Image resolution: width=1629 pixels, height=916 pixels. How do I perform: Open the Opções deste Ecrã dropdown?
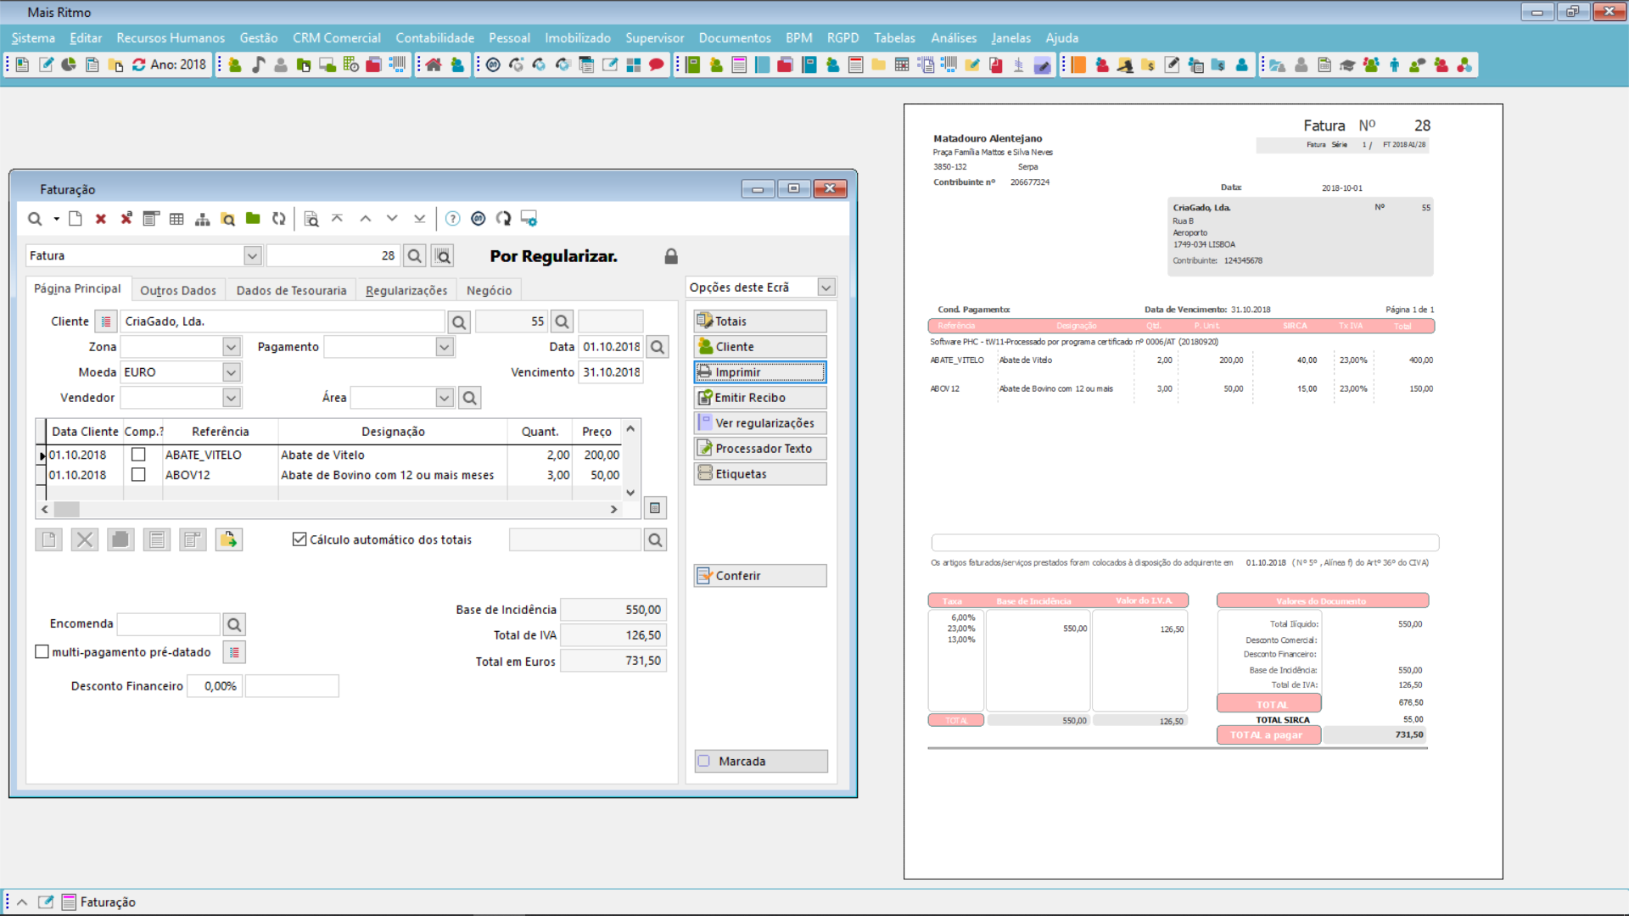click(x=826, y=288)
